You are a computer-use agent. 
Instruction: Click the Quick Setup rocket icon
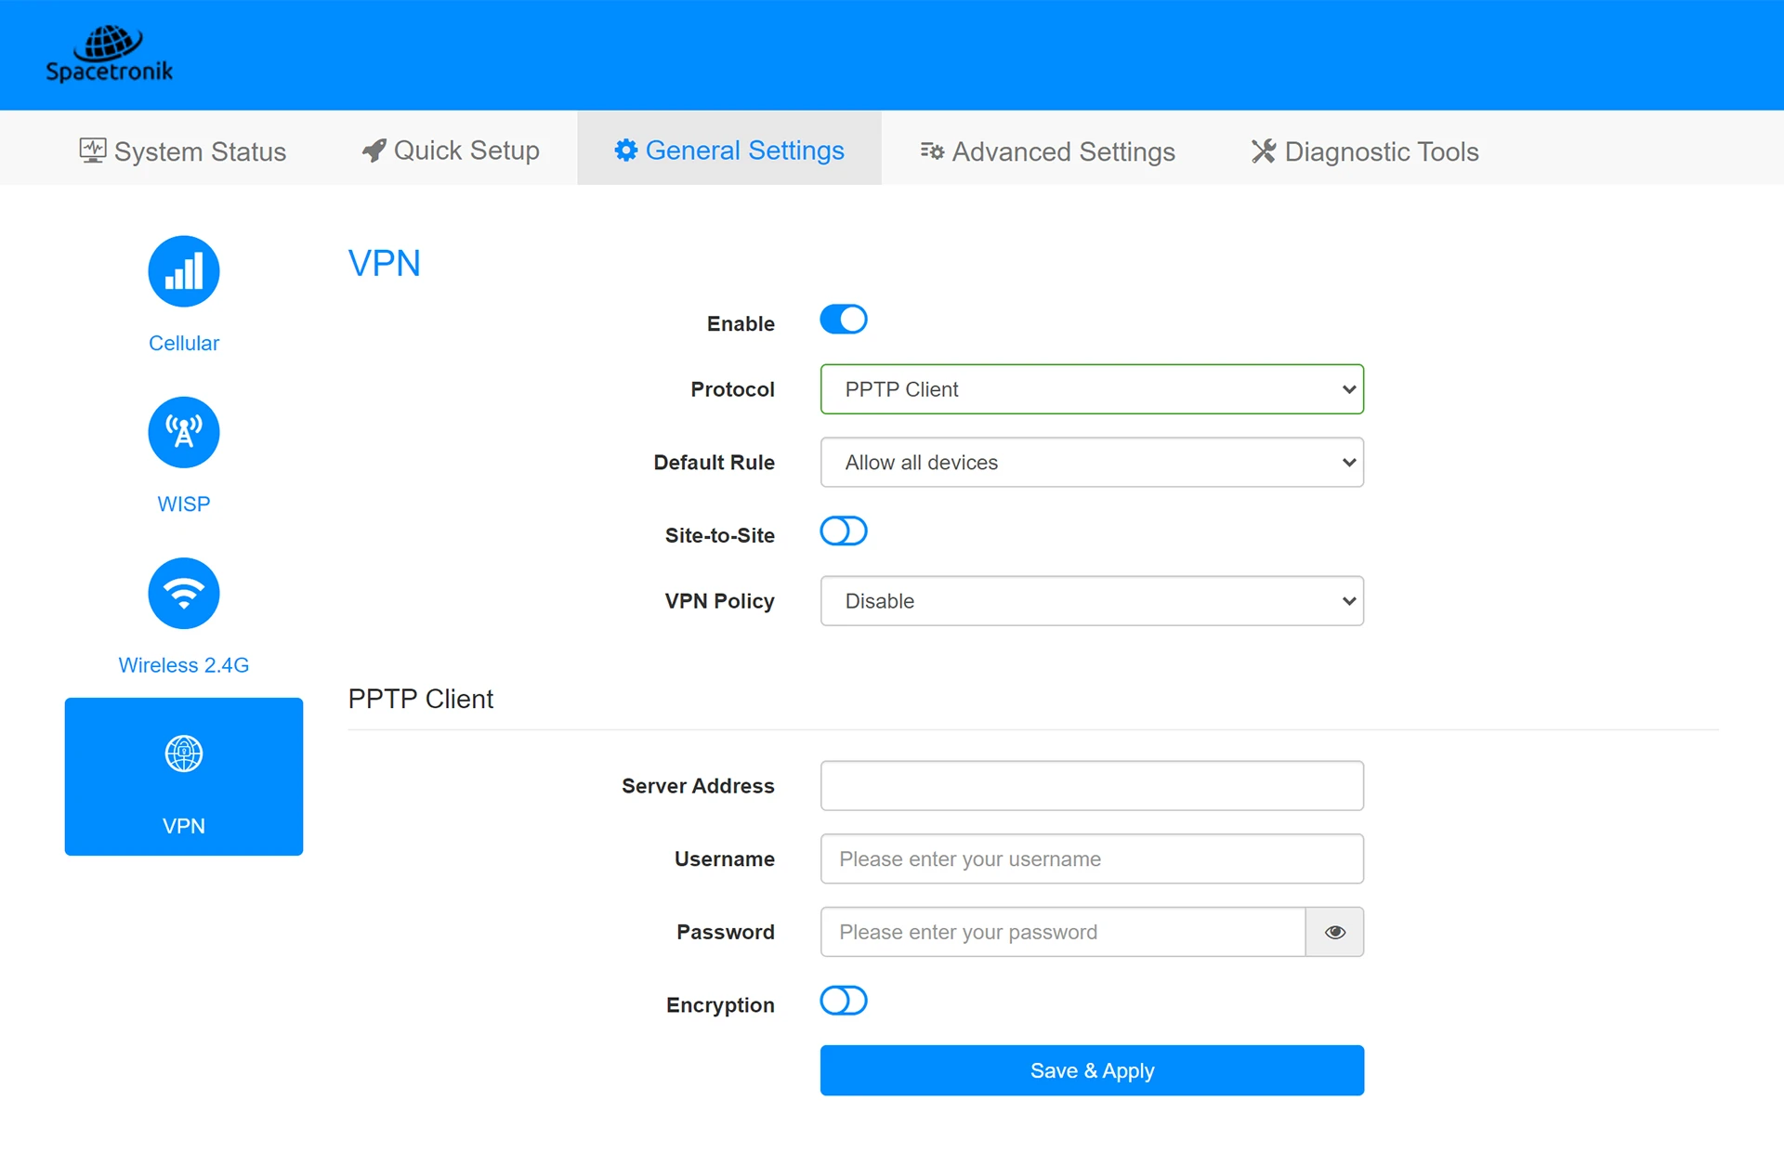[x=374, y=151]
